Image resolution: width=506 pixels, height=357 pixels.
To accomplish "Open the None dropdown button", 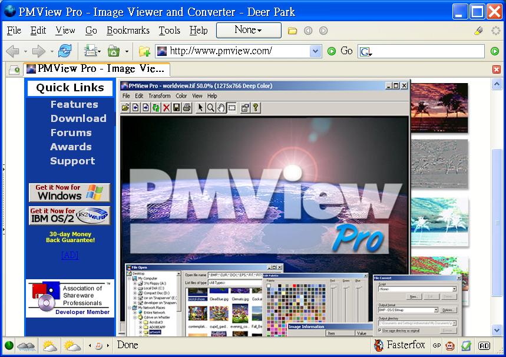I will click(249, 30).
